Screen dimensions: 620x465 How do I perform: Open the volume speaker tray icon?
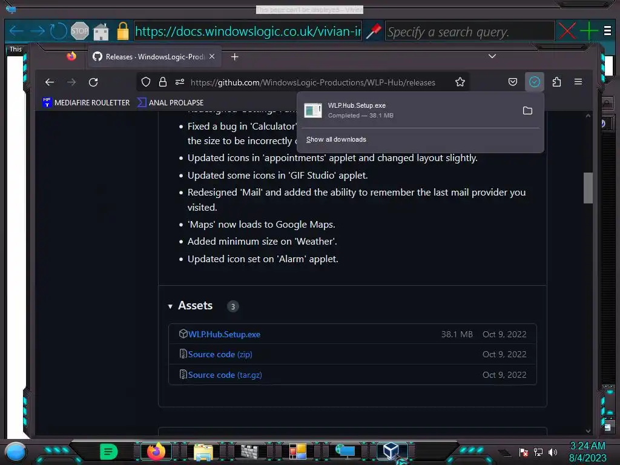[552, 452]
